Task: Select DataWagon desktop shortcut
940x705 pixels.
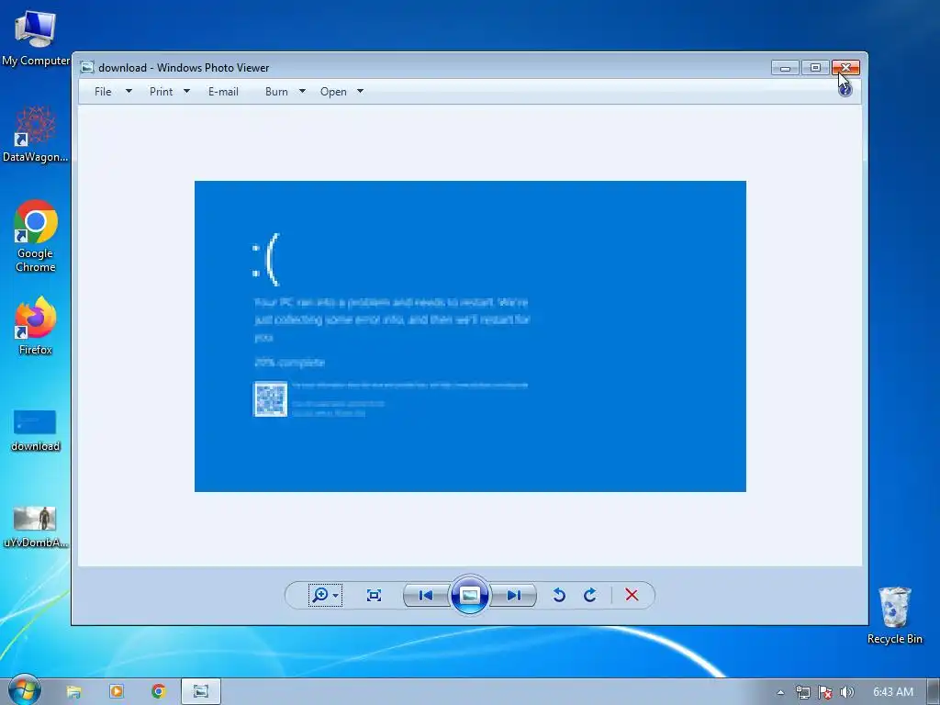Action: (x=36, y=134)
